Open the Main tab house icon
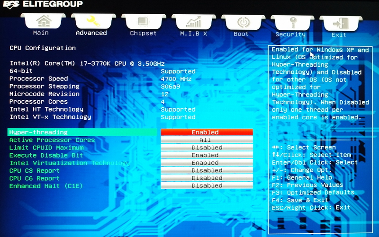The image size is (379, 237). (x=44, y=21)
